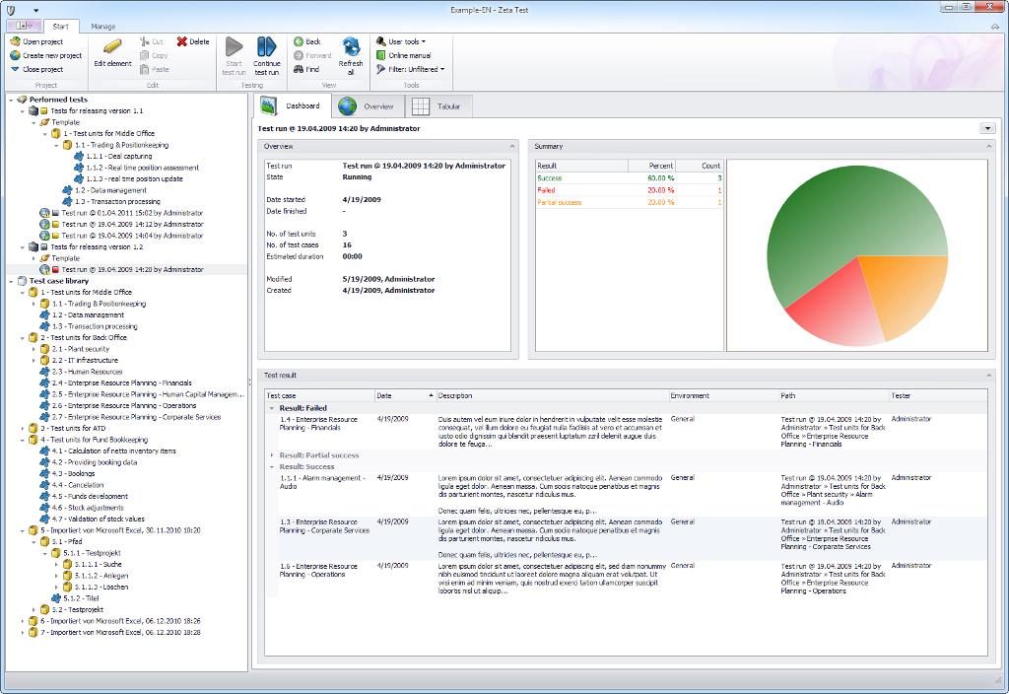Open the Online manual

click(403, 55)
